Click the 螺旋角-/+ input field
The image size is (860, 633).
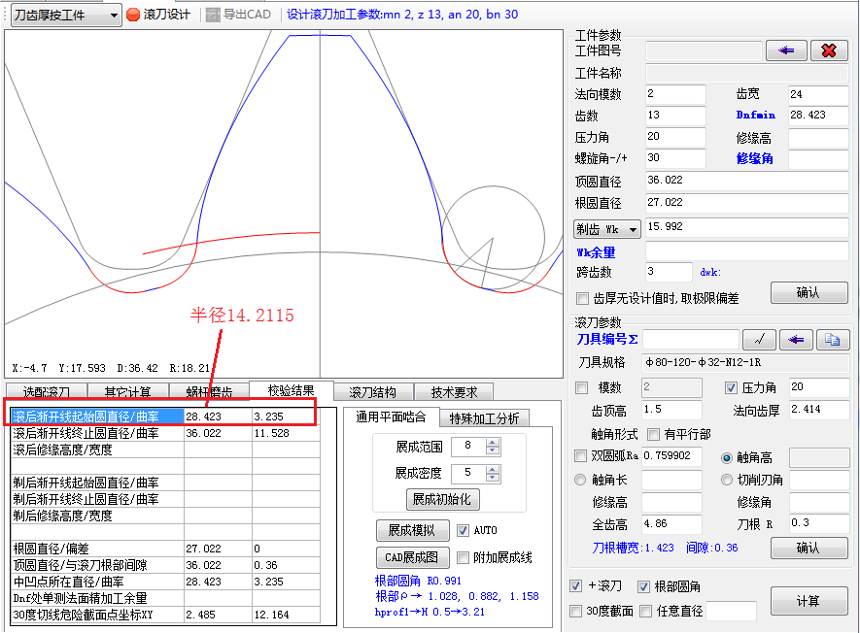[x=675, y=158]
